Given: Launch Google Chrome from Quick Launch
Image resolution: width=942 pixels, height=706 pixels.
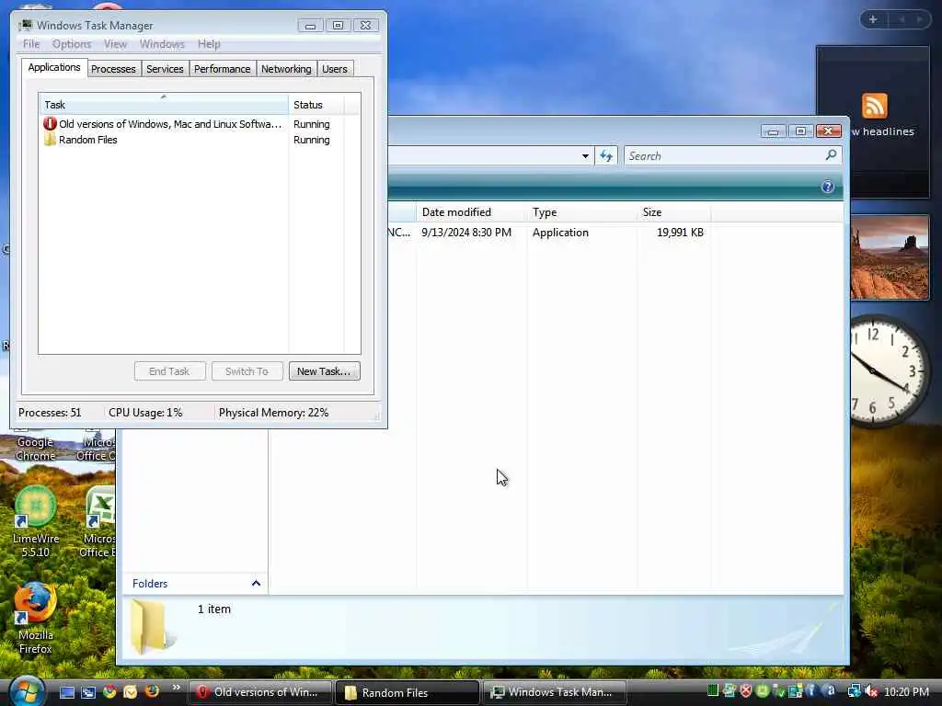Looking at the screenshot, I should coord(109,692).
